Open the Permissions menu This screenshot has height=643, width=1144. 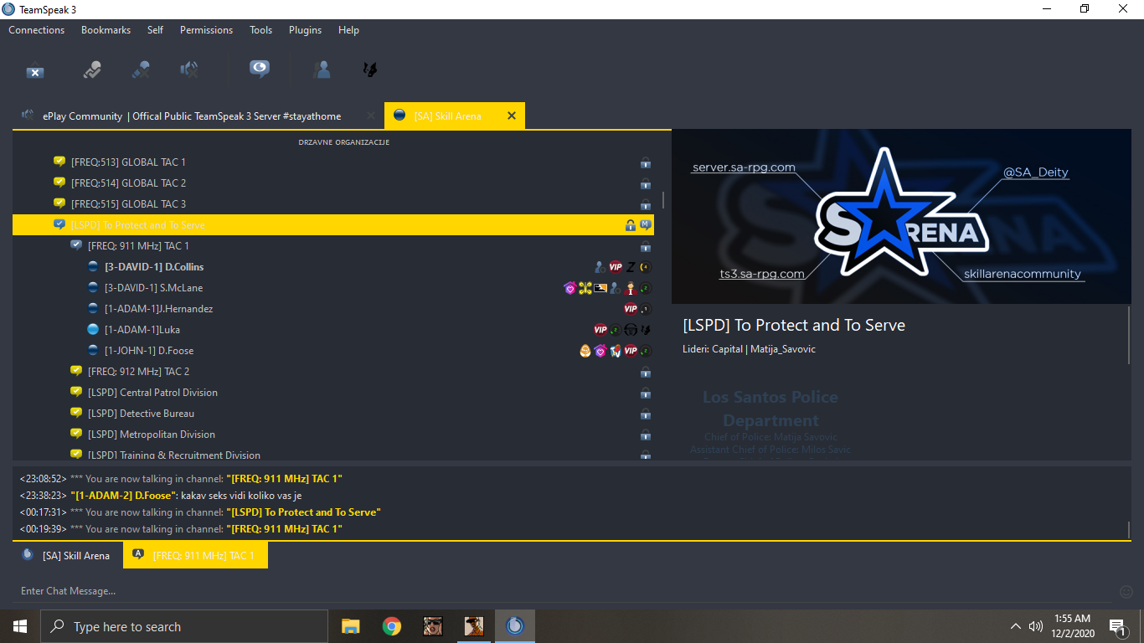pyautogui.click(x=206, y=30)
